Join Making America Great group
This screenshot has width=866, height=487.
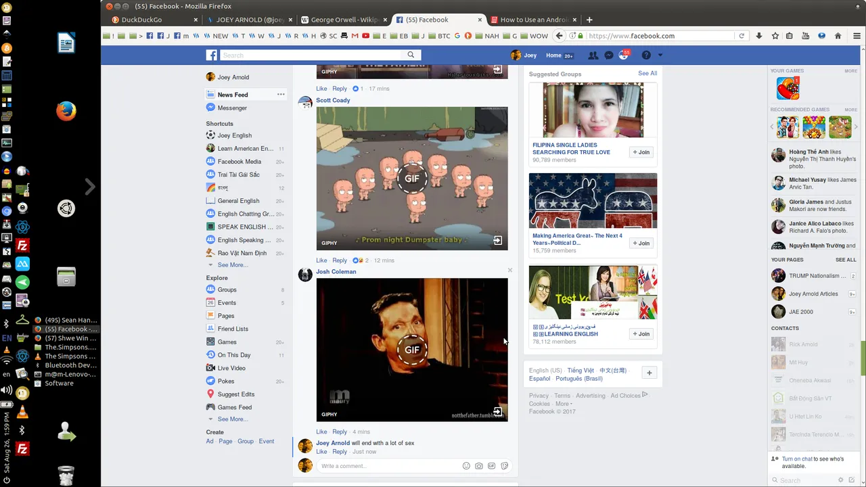coord(641,243)
